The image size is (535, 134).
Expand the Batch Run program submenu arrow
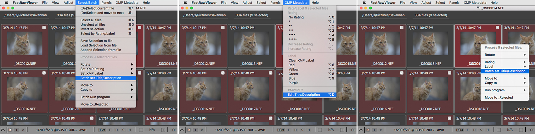132,97
